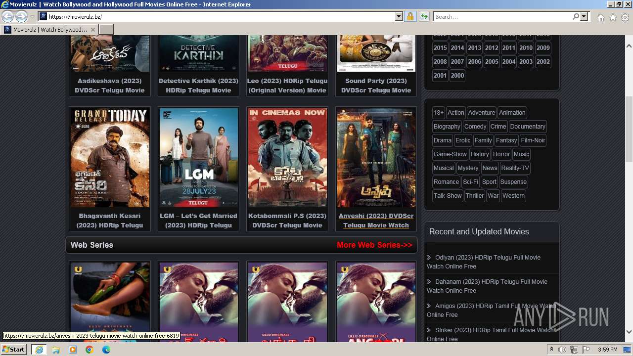Image resolution: width=633 pixels, height=356 pixels.
Task: Select the Reality-TV genre tag
Action: click(515, 168)
